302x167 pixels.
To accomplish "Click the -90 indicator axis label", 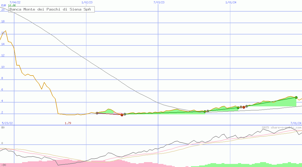I will click(3, 165).
